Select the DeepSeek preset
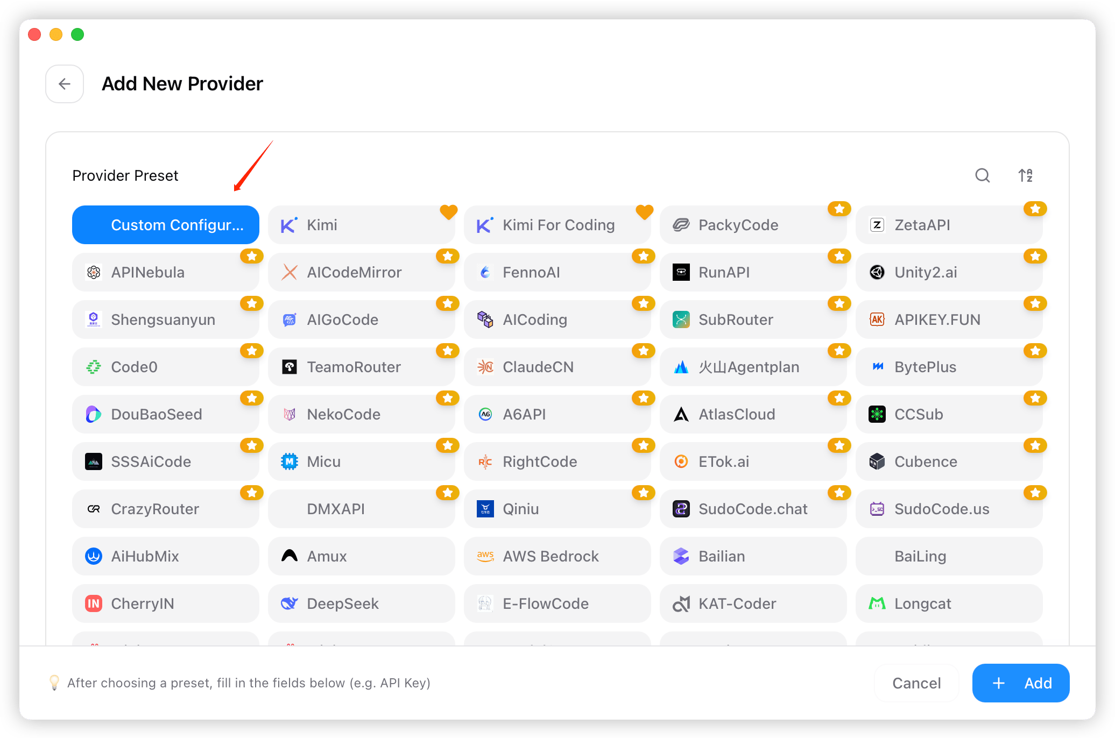The width and height of the screenshot is (1115, 739). coord(362,603)
